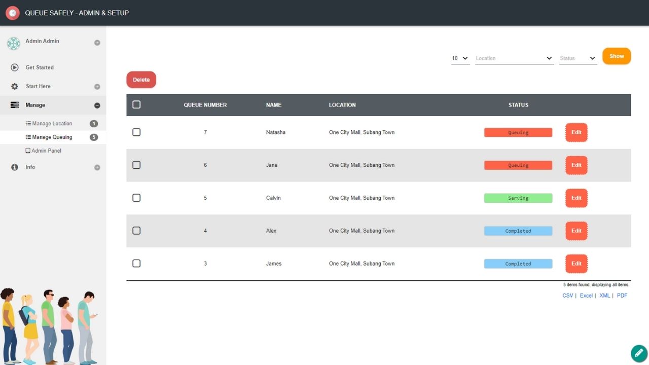Click the Info circle icon in the sidebar

click(15, 167)
